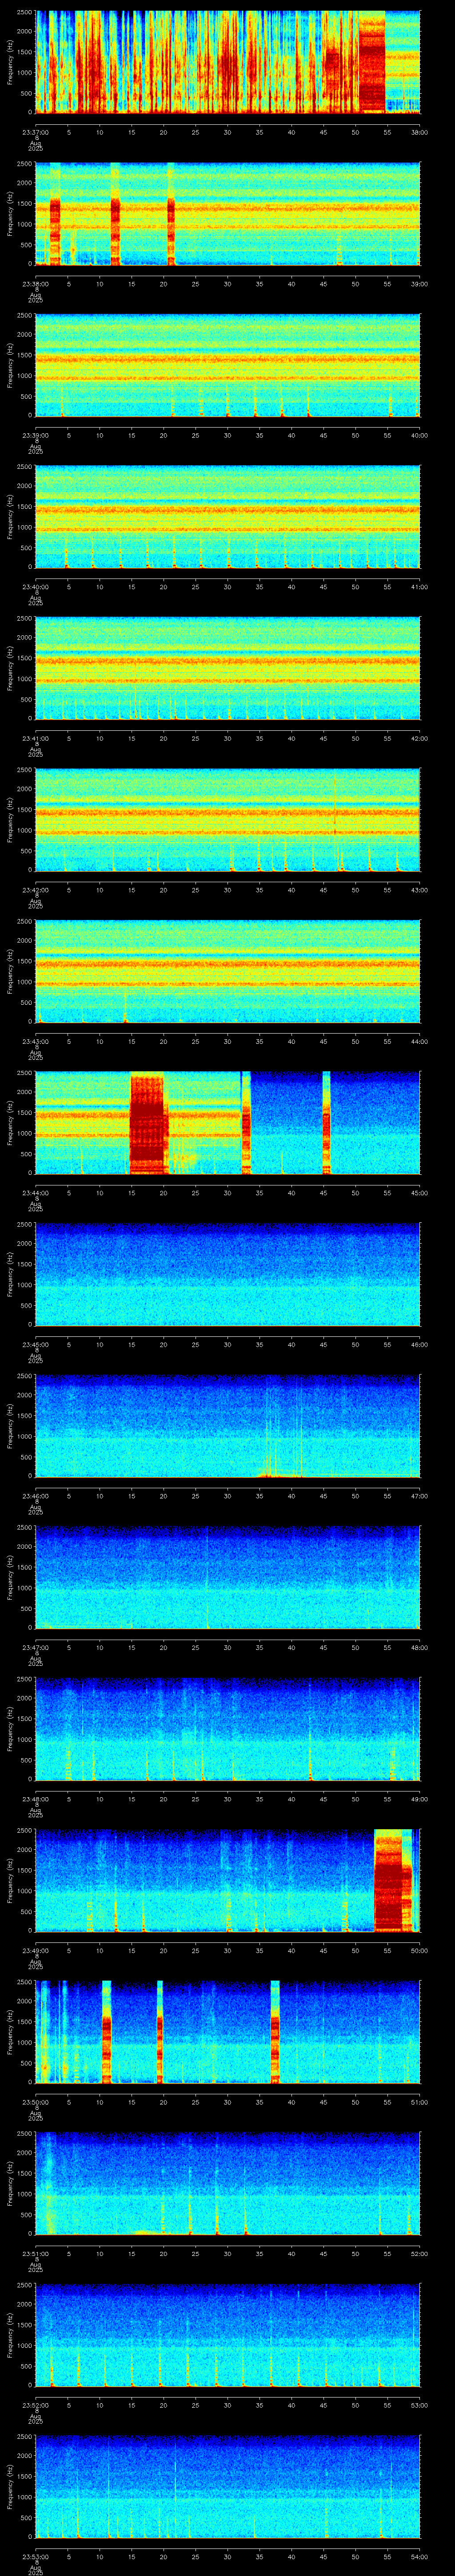The image size is (455, 2576).
Task: Click the 23:44:00 start time label
Action: tap(35, 1193)
